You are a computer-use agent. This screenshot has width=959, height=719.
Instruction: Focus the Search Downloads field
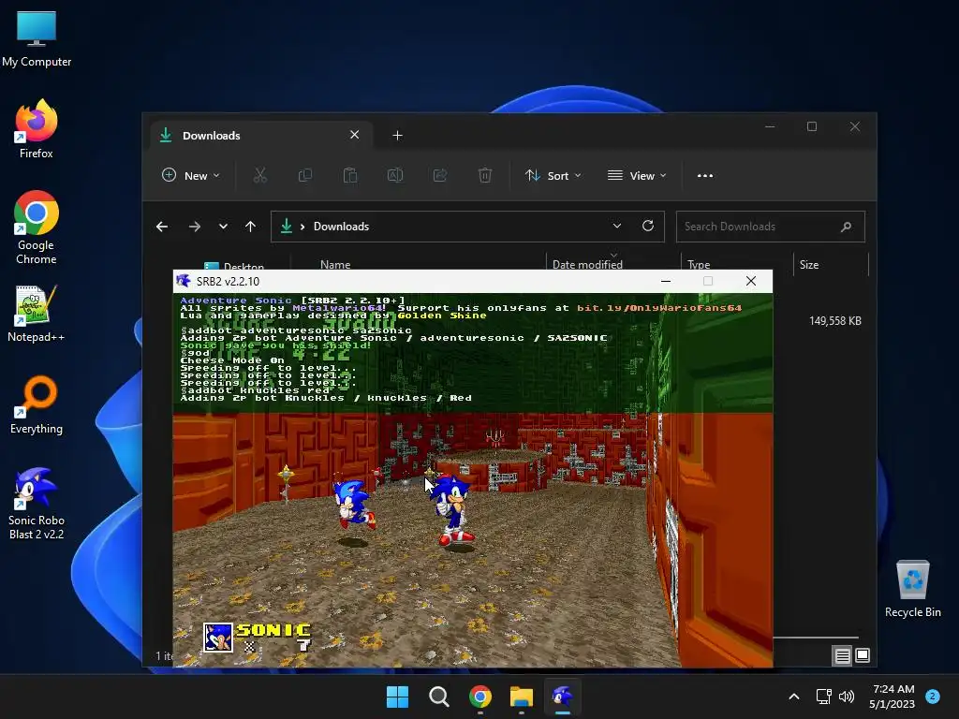(x=770, y=227)
